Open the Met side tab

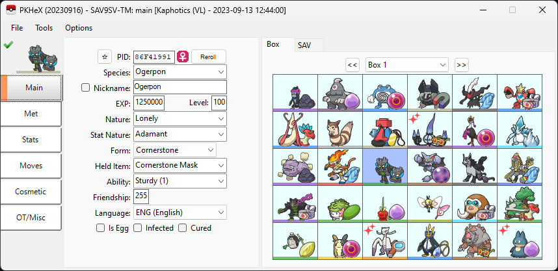click(x=31, y=114)
